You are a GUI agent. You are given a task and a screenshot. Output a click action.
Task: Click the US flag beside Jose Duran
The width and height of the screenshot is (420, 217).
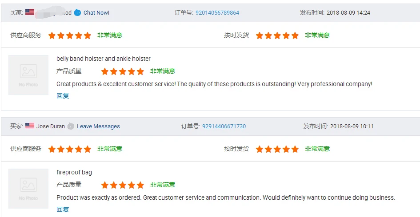[30, 126]
